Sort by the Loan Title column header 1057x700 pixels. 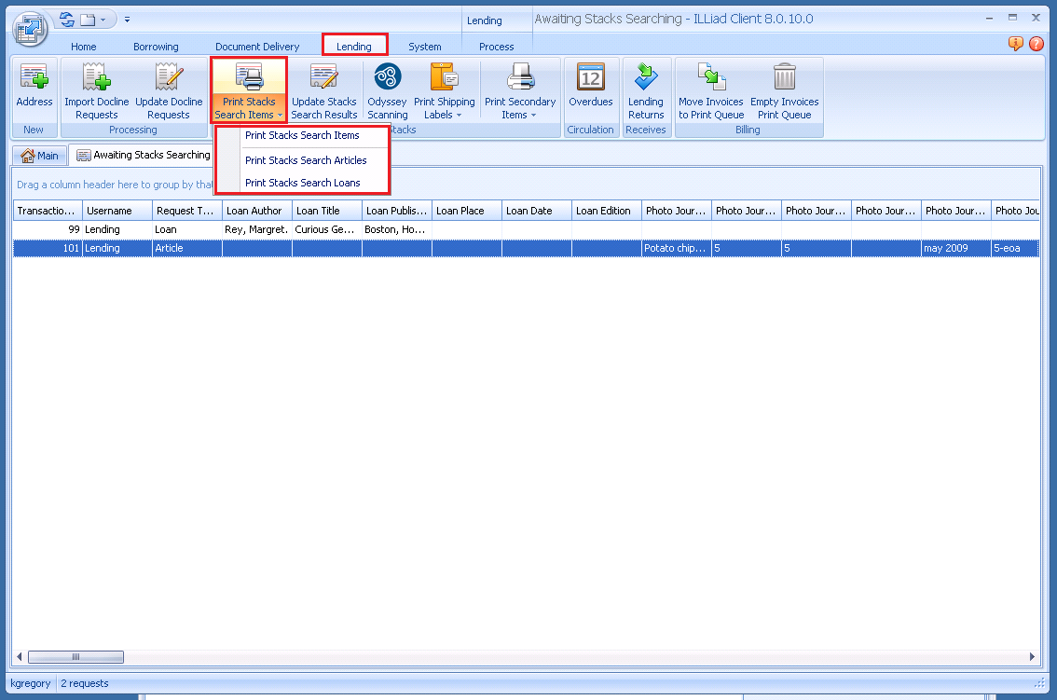[318, 211]
